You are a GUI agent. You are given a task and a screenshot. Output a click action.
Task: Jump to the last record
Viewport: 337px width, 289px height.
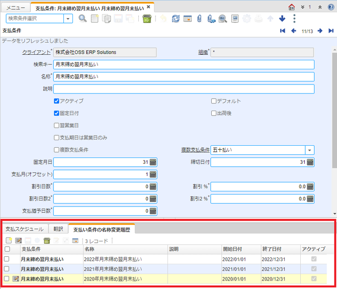[x=331, y=31]
